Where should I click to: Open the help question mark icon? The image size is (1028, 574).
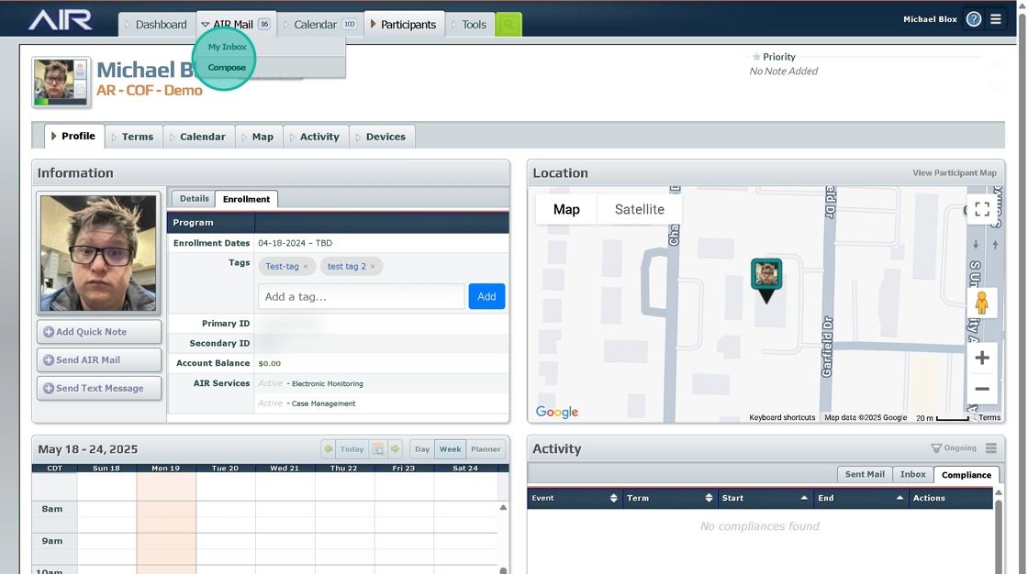coord(974,19)
